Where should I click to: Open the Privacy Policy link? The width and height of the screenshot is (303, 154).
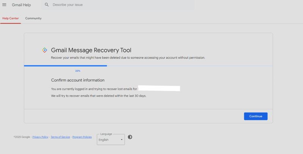point(40,137)
